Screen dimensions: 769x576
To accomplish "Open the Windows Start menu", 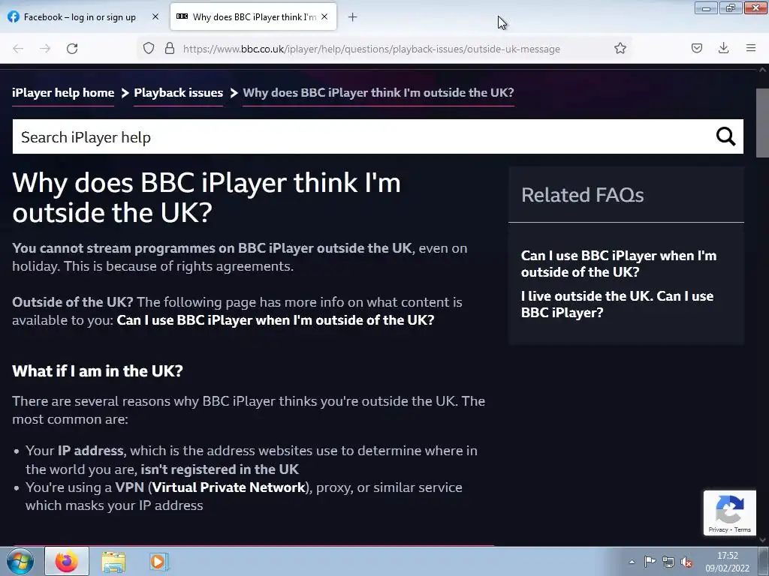I will (20, 561).
